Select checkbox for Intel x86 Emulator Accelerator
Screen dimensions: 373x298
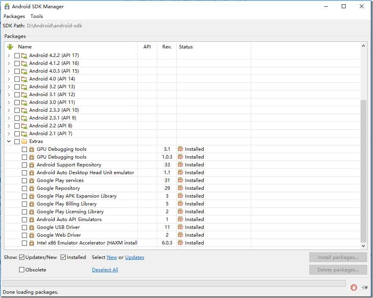point(24,243)
